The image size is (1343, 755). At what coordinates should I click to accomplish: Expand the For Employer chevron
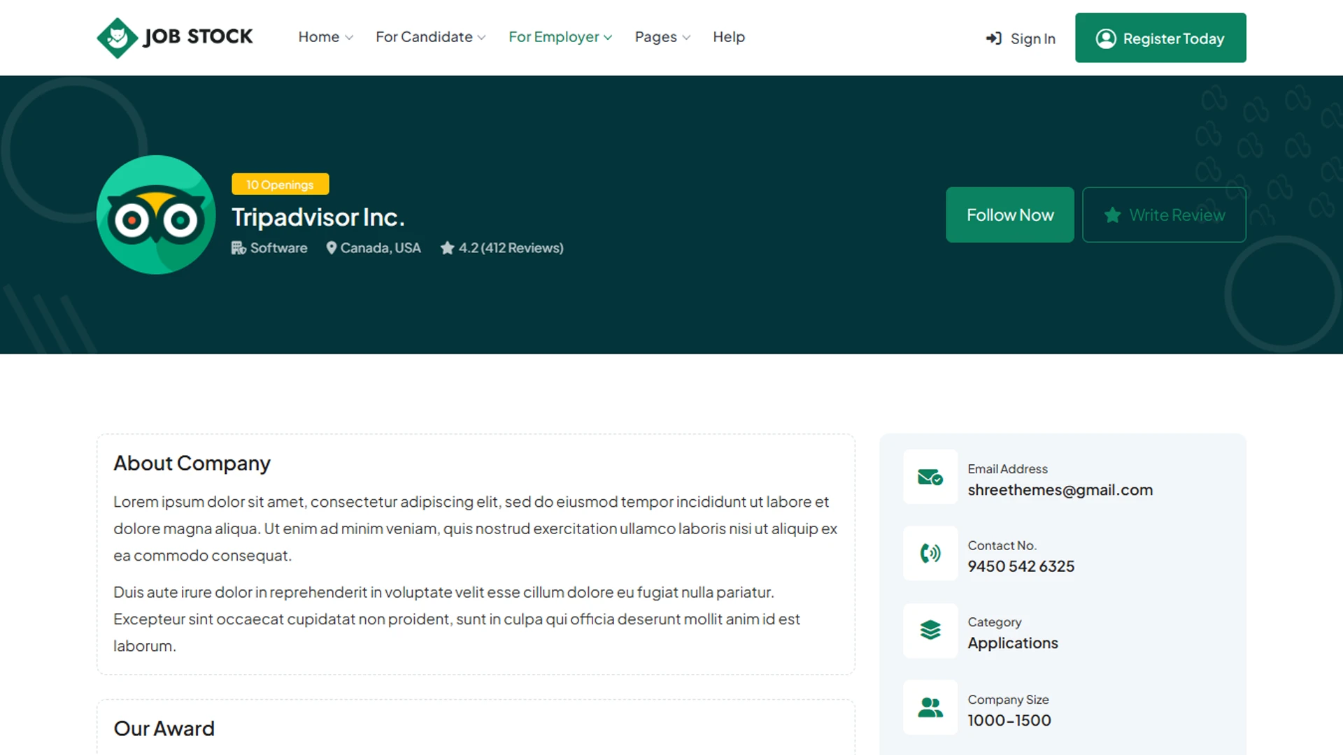click(608, 38)
